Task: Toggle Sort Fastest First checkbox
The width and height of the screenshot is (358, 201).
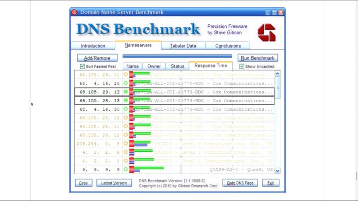Action: tap(82, 67)
